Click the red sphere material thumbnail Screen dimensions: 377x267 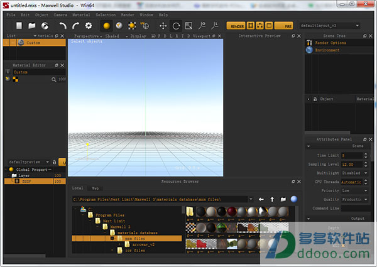pyautogui.click(x=232, y=212)
